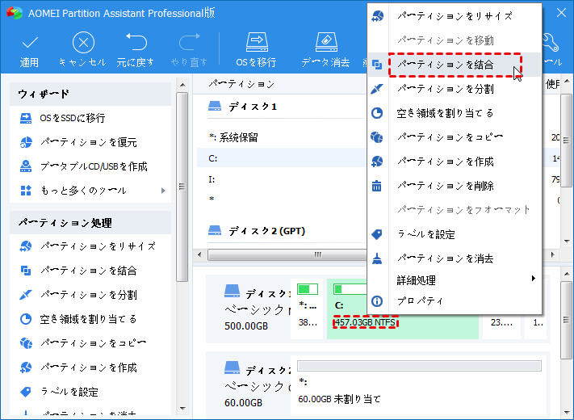
Task: Select パーティションを結合 in sidebar operations
Action: click(x=90, y=271)
